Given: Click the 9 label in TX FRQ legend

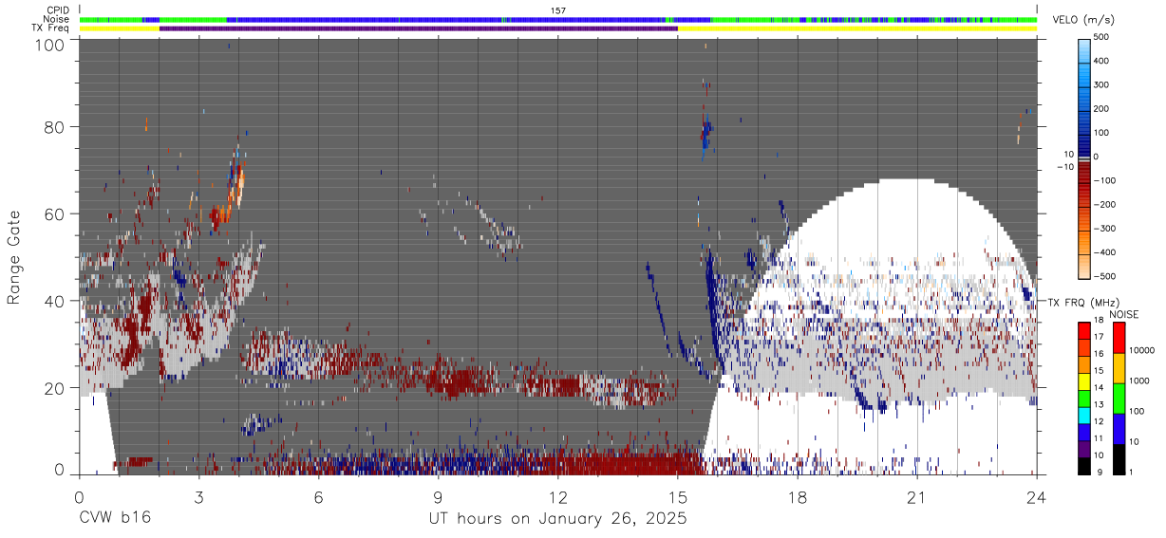Looking at the screenshot, I should 1098,473.
